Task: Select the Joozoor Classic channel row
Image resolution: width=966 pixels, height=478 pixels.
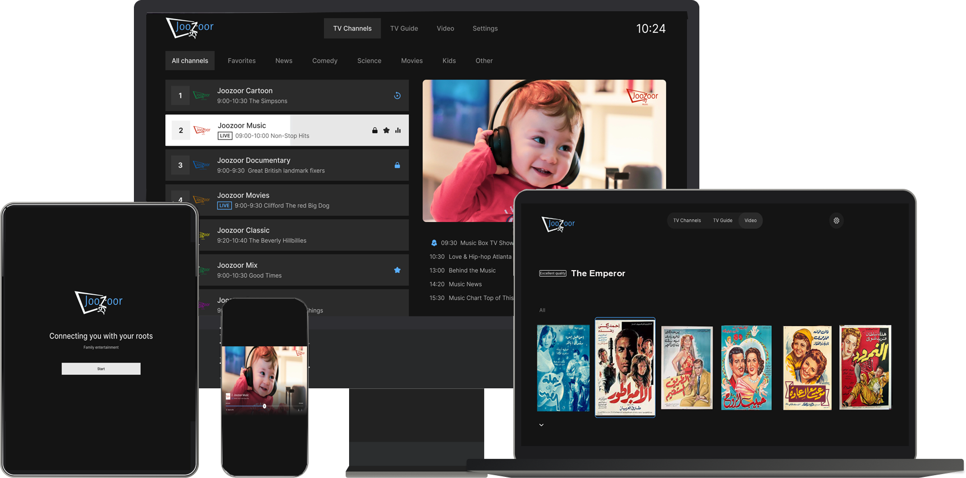Action: point(303,235)
